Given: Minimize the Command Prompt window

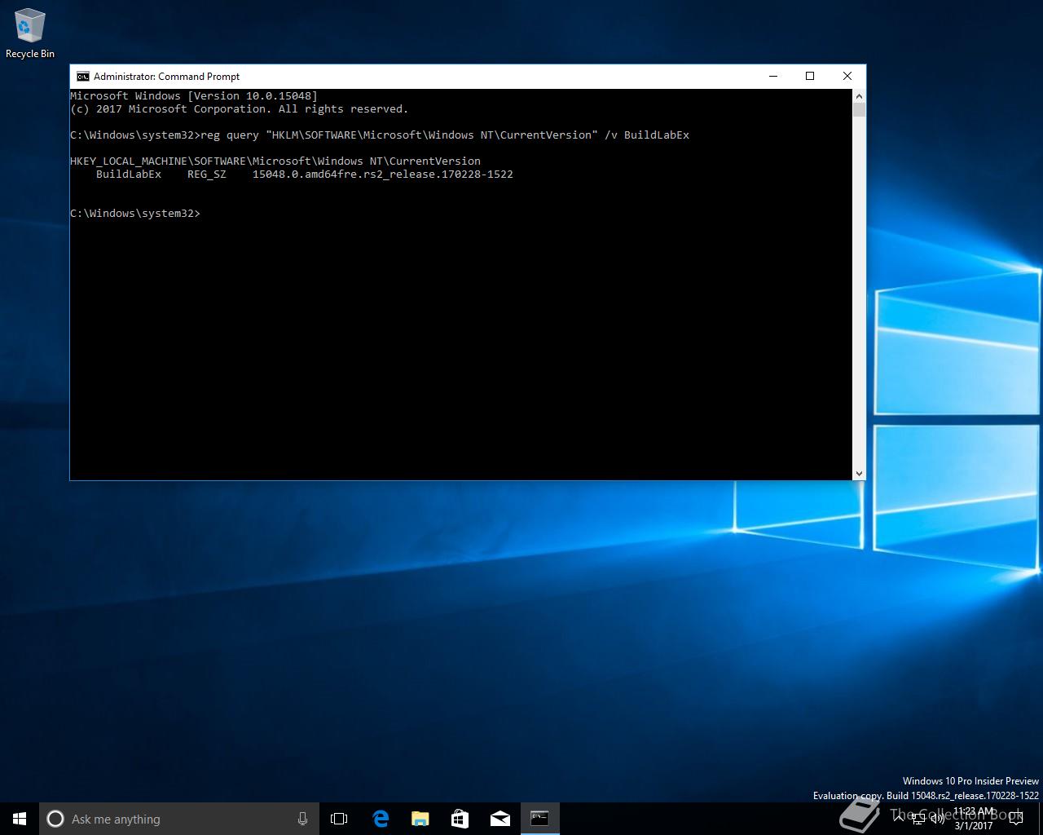Looking at the screenshot, I should [773, 76].
